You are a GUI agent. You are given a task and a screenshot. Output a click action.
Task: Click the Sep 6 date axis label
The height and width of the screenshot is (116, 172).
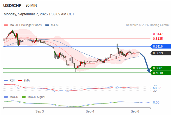(135, 111)
